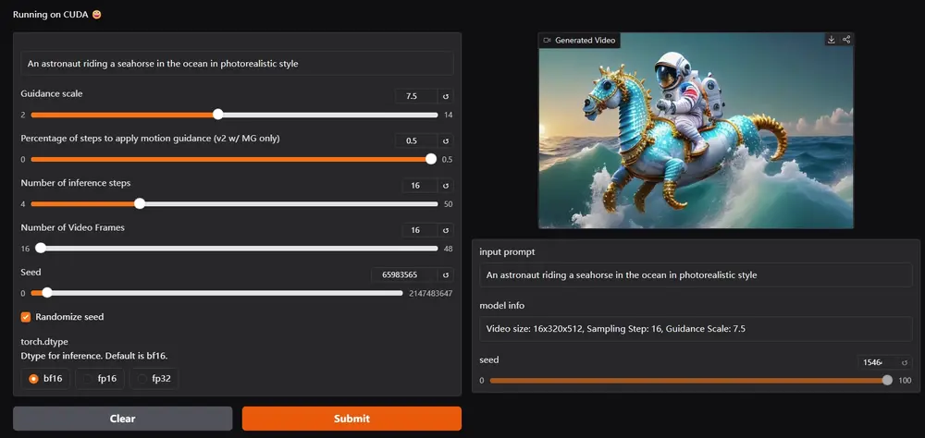Edit the Video Frames number field
Viewport: 925px width, 438px height.
point(420,230)
